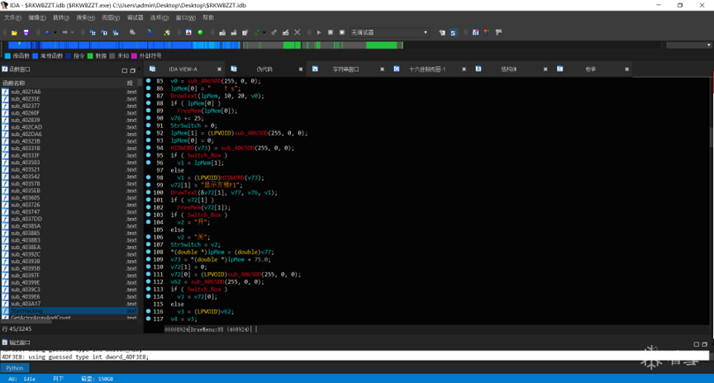
Task: Click the save database icon
Action: [x=26, y=33]
